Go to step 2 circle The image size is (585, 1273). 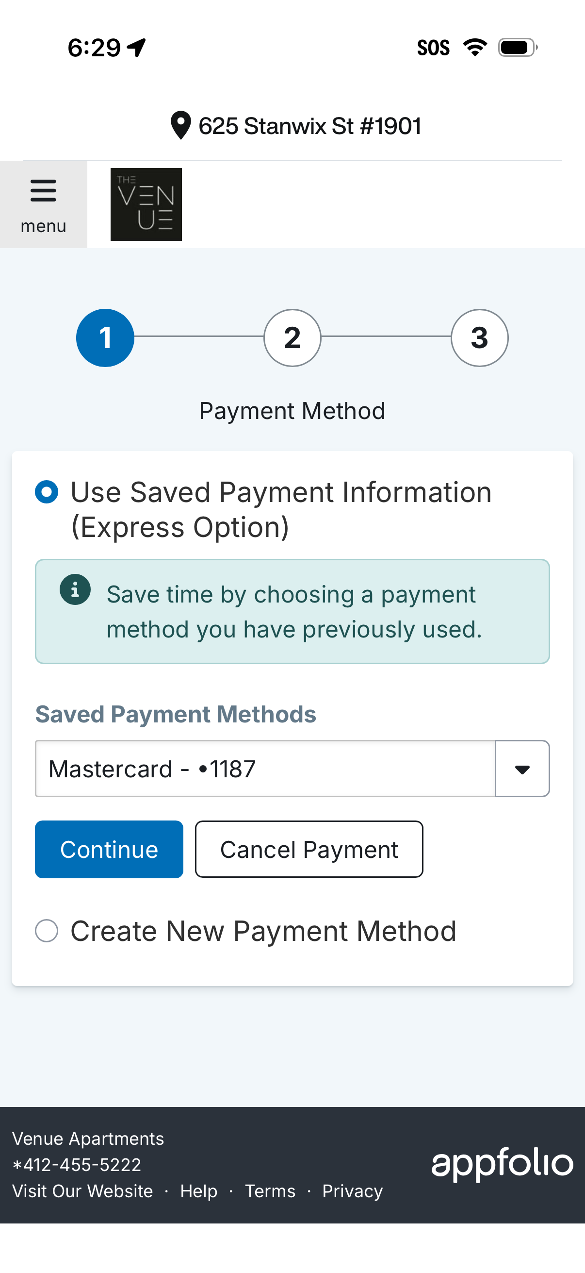[x=292, y=338]
